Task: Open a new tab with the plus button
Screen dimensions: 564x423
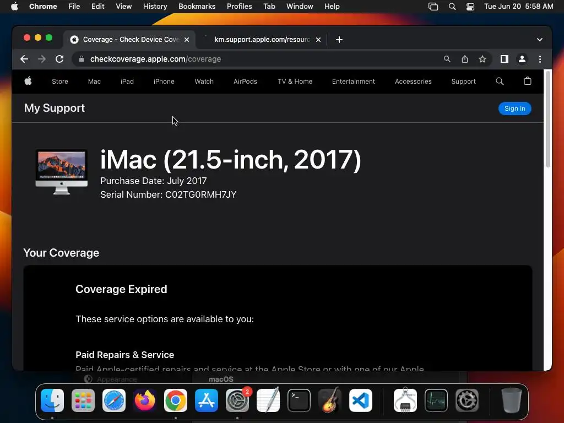Action: (x=339, y=40)
